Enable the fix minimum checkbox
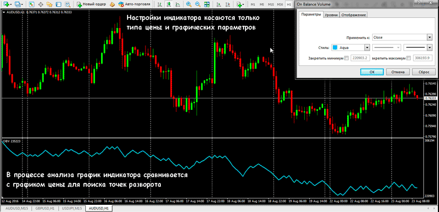Screen dimensions: 439x212 [x=347, y=58]
